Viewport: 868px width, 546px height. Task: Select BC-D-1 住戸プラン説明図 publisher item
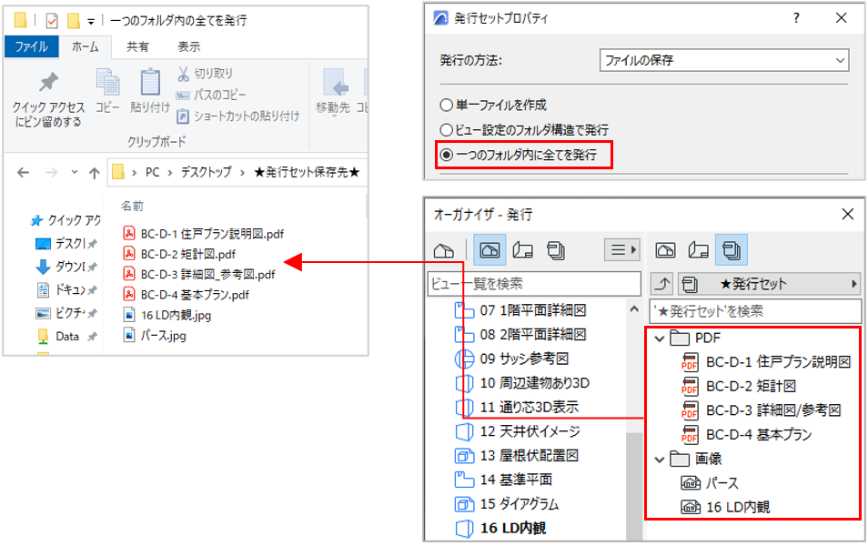(x=766, y=362)
